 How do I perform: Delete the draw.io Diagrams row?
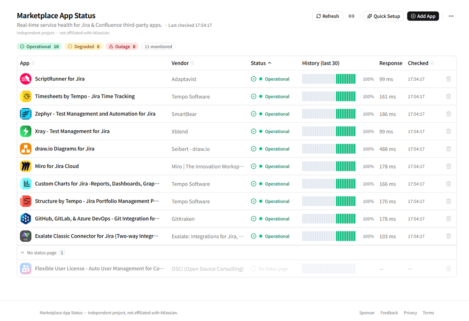[449, 149]
